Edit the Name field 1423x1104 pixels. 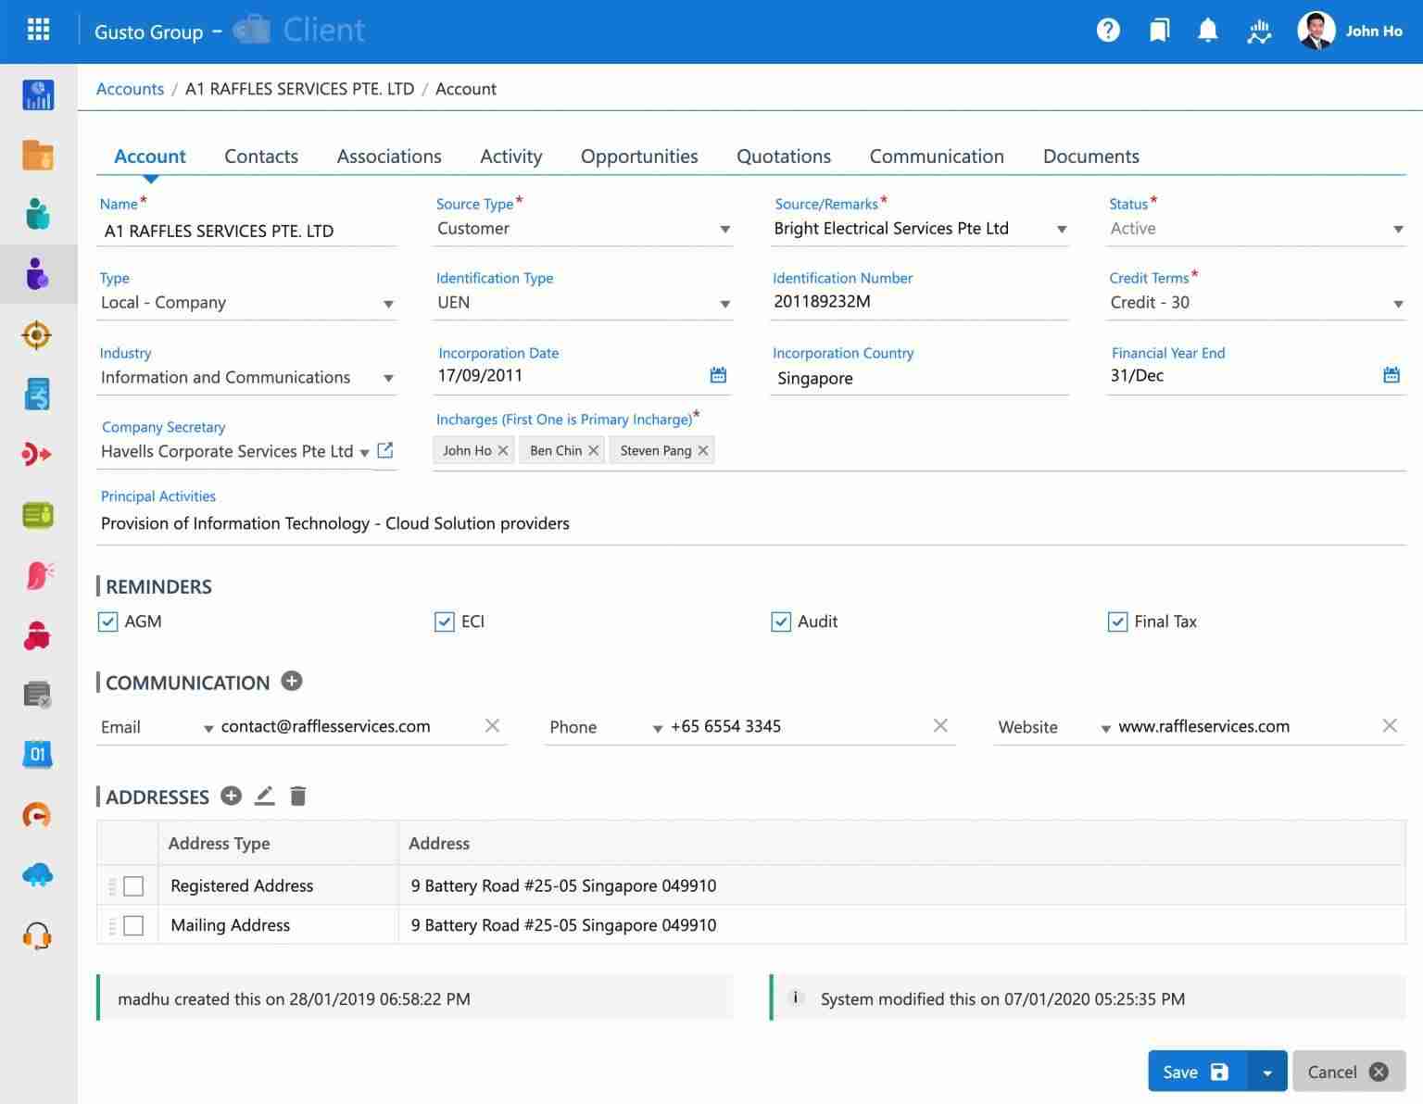click(247, 231)
